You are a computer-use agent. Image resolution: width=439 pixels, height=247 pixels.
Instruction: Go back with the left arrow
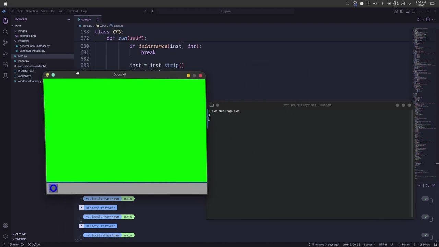(146, 11)
